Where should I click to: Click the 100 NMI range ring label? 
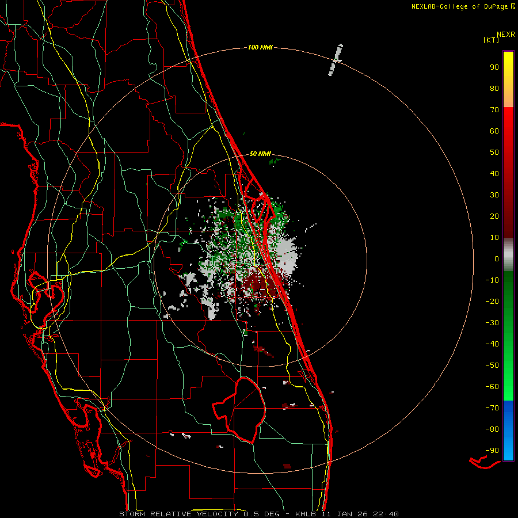(260, 48)
